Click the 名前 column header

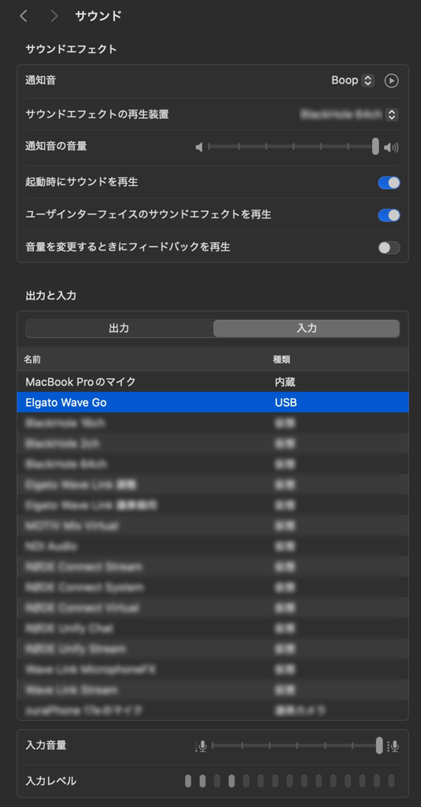pos(31,359)
